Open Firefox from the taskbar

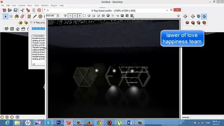click(89, 122)
